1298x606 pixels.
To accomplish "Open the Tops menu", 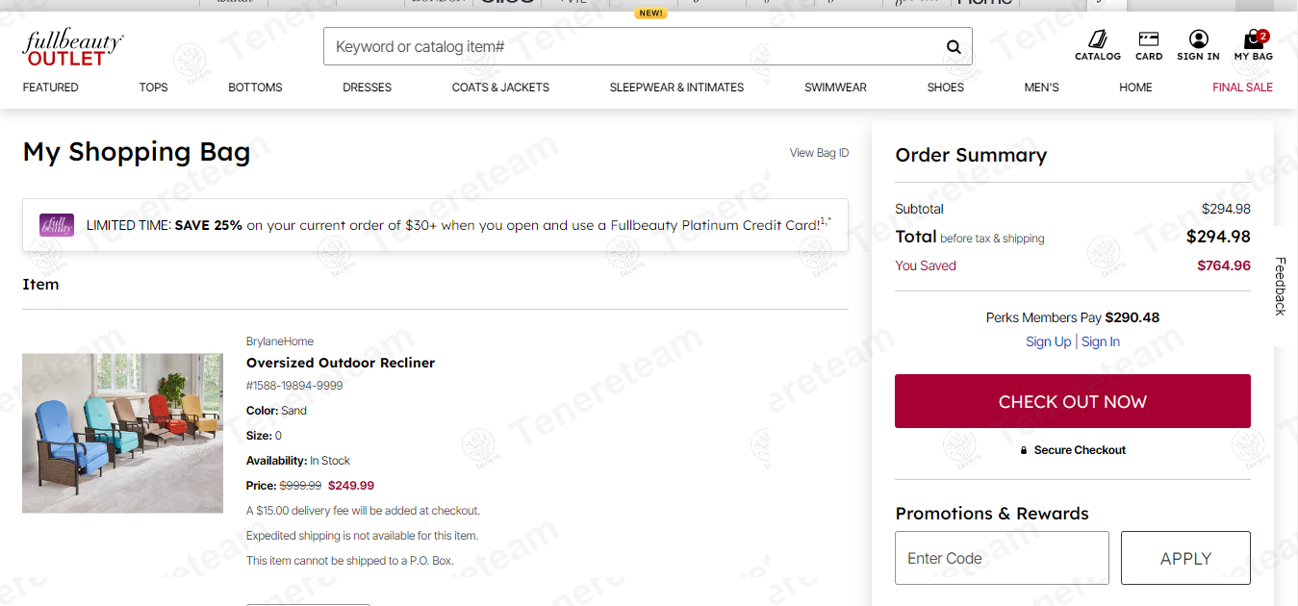I will tap(153, 88).
